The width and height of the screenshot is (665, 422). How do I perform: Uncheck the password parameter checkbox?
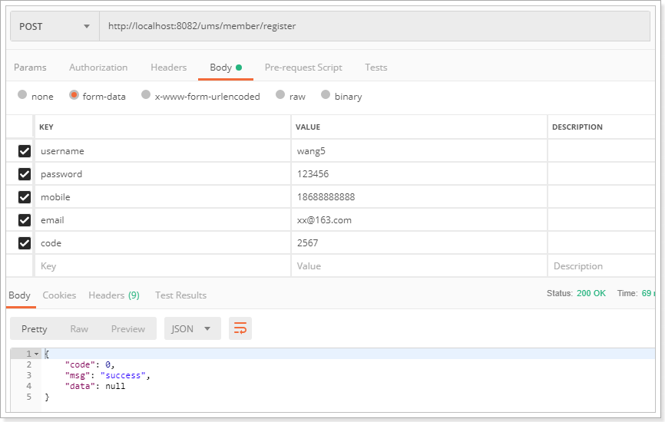(x=25, y=174)
